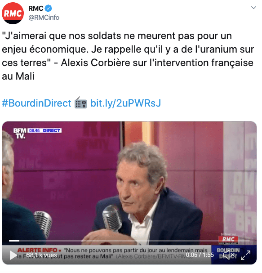The image size is (262, 273).
Task: Seek to the middle of the video progress bar
Action: [x=129, y=241]
